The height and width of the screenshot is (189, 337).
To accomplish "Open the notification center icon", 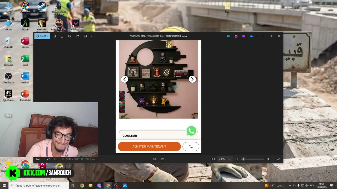I will [331, 186].
